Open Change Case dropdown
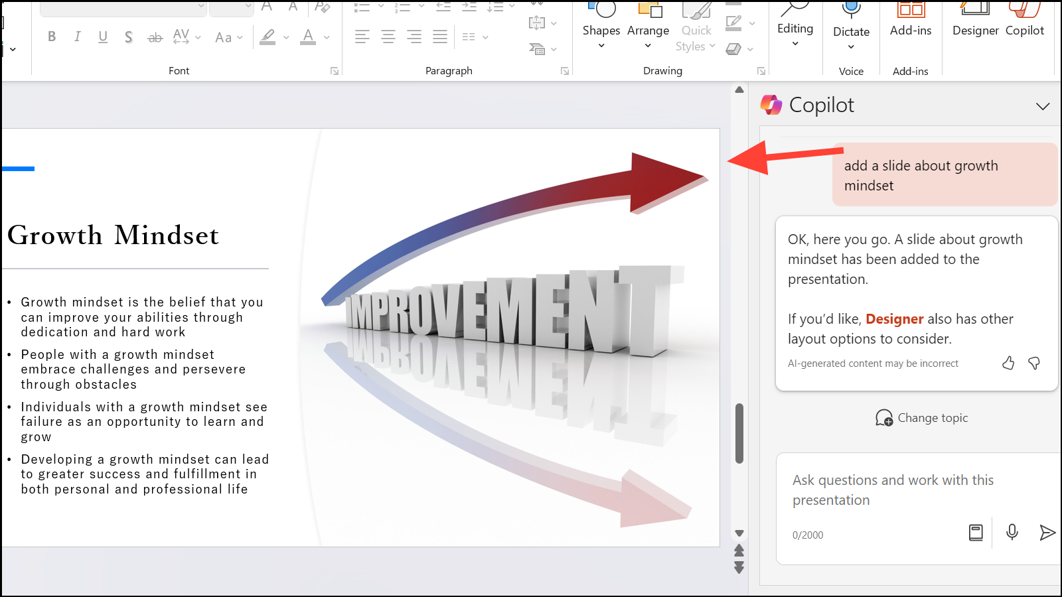 229,38
